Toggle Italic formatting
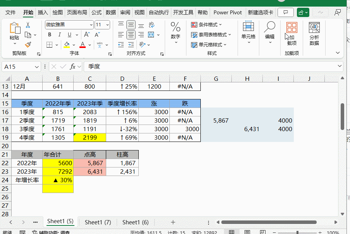The image size is (350, 234). pyautogui.click(x=59, y=35)
